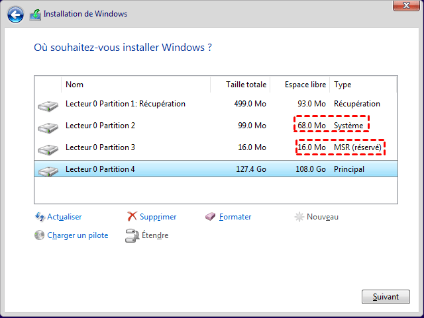The width and height of the screenshot is (424, 318).
Task: Click the Windows setup icon in title bar
Action: (x=35, y=15)
